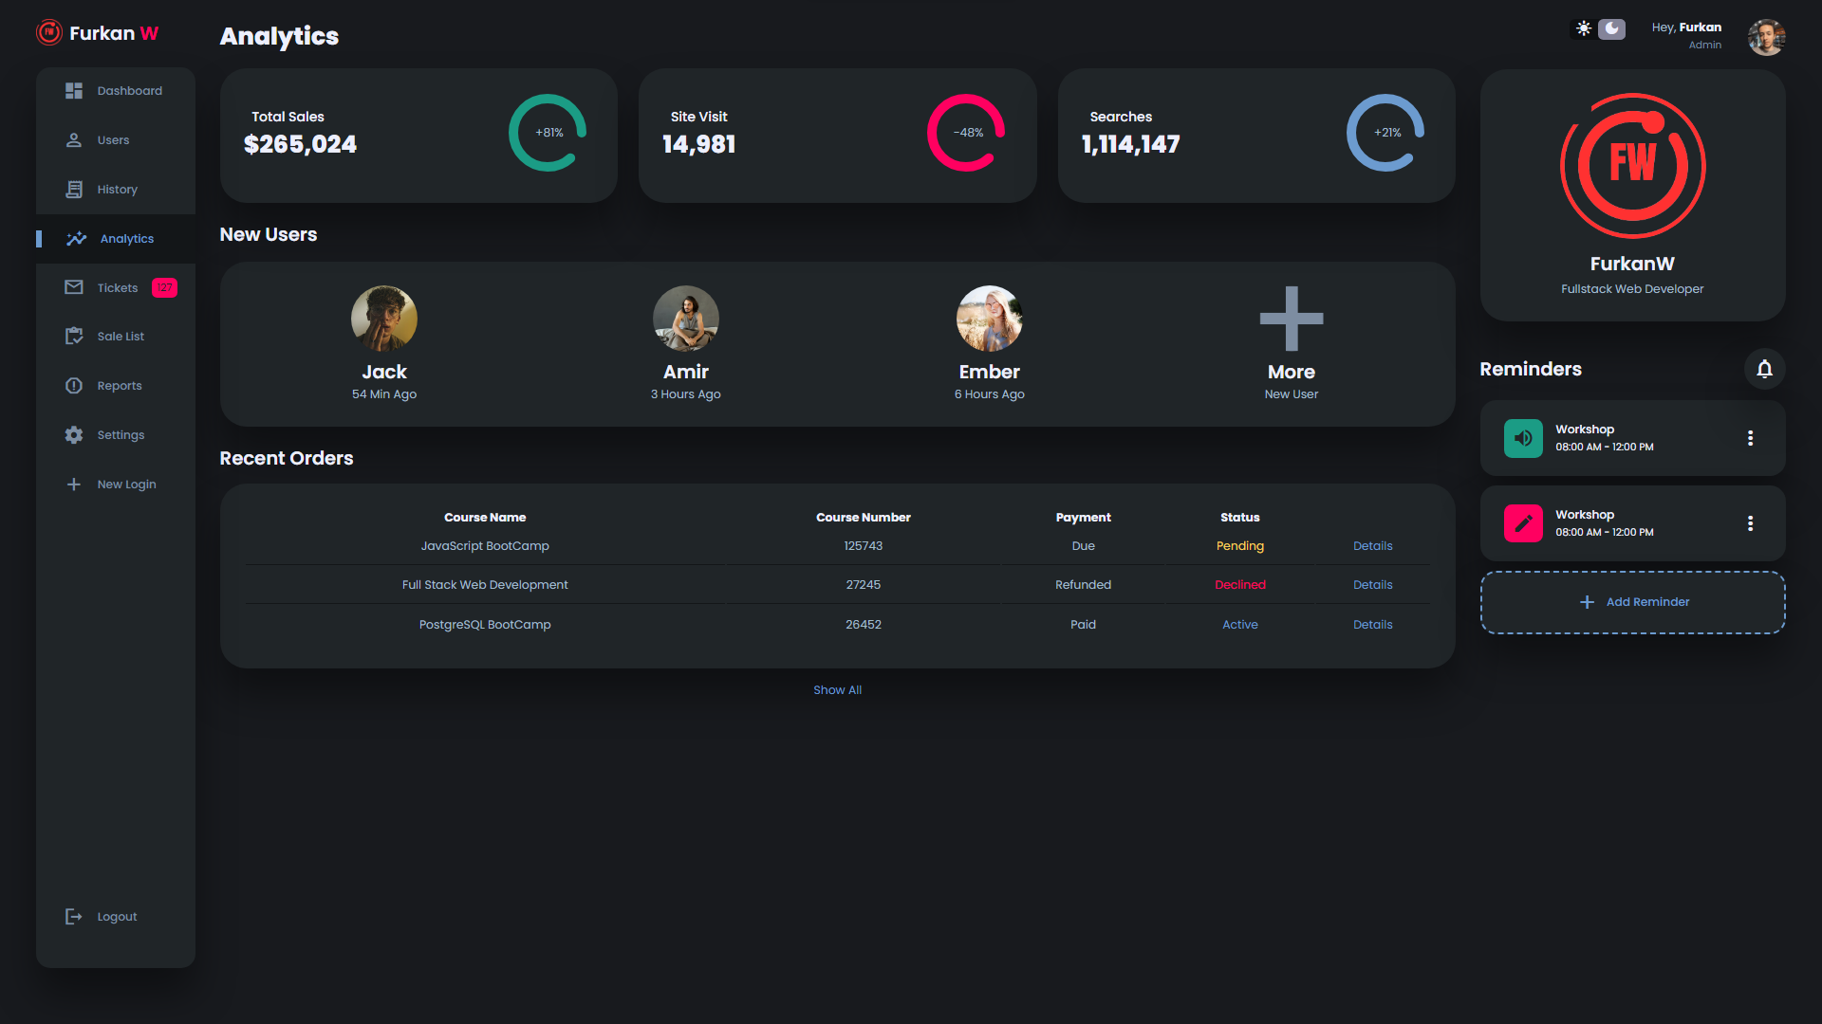The image size is (1822, 1024).
Task: Open Details for JavaScript BootCamp order
Action: click(x=1372, y=546)
